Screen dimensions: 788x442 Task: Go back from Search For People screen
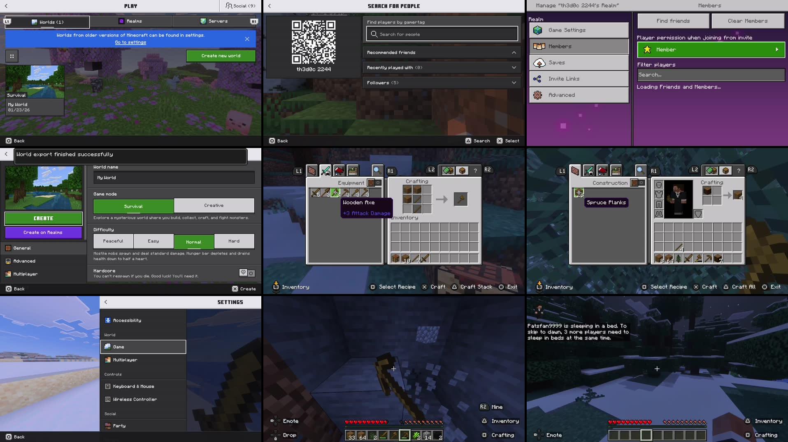(x=270, y=6)
